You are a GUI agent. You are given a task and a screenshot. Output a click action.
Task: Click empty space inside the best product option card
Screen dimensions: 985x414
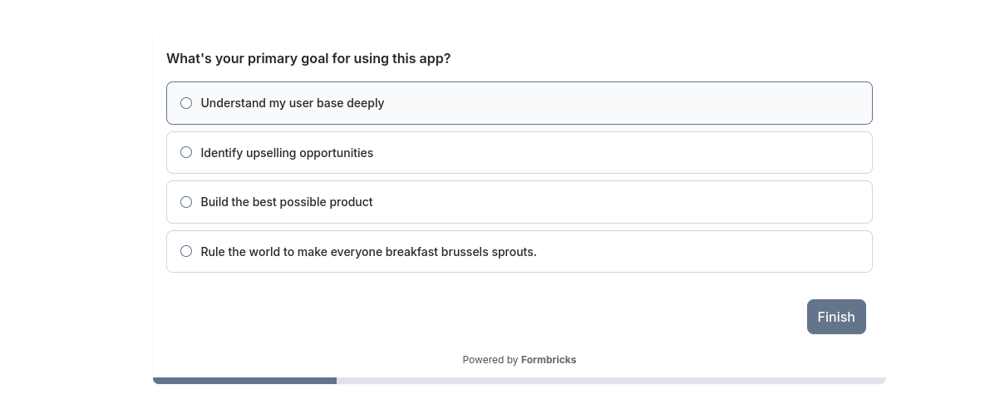[x=628, y=202]
